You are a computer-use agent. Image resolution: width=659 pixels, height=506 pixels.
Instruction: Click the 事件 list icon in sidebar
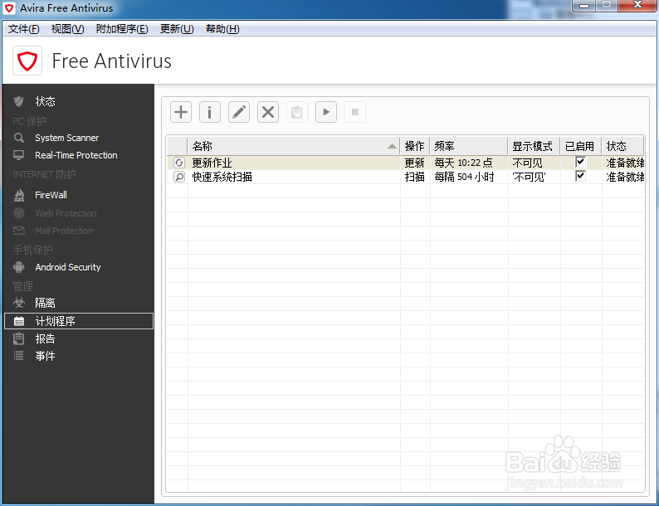(19, 356)
